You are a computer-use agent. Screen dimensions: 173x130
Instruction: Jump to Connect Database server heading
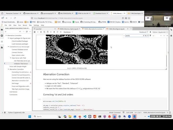coord(20,50)
